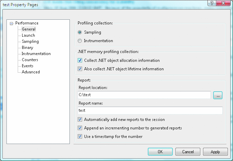Close the test Property Pages dialog
The image size is (233, 161).
pos(223,3)
